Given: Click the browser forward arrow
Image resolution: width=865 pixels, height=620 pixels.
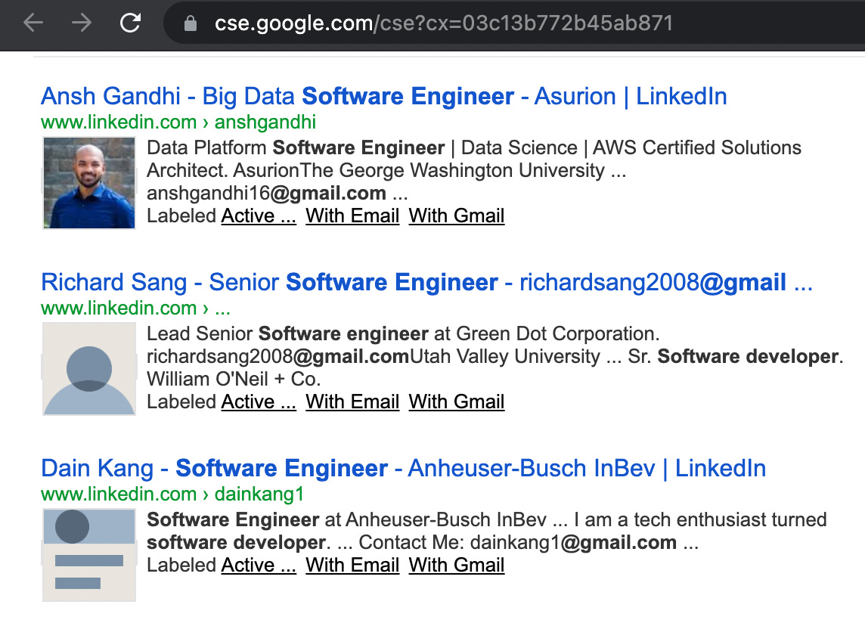Looking at the screenshot, I should tap(82, 23).
